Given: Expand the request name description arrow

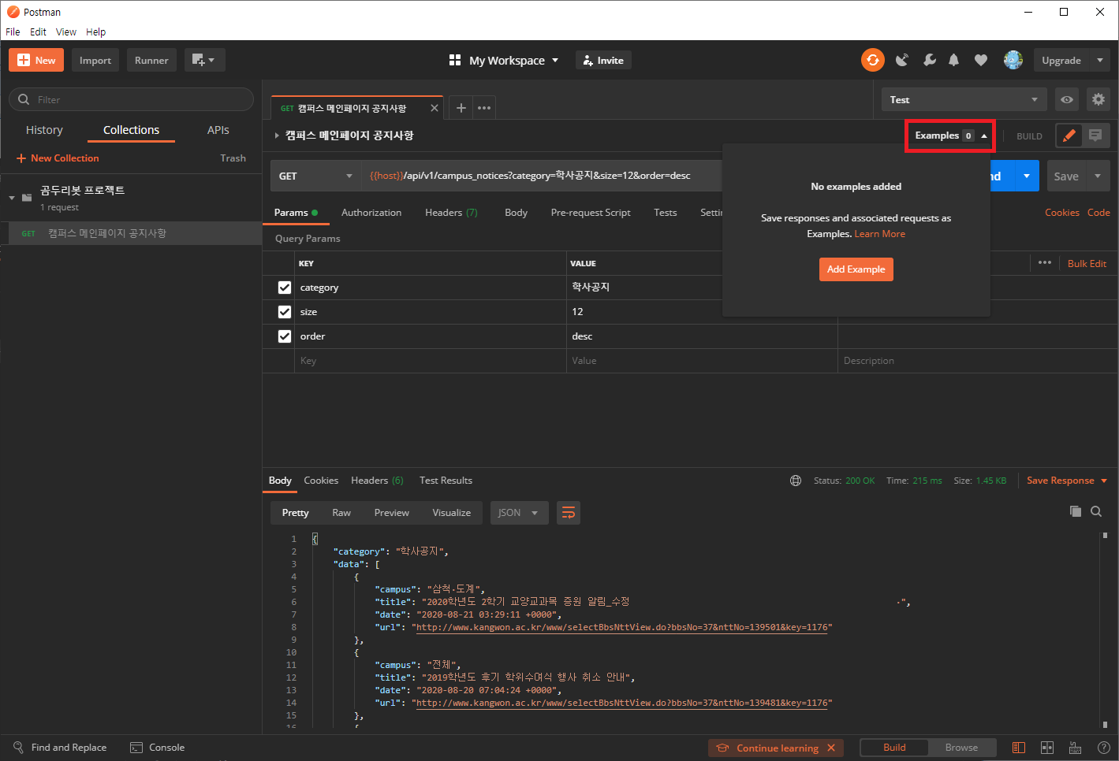Looking at the screenshot, I should click(277, 135).
